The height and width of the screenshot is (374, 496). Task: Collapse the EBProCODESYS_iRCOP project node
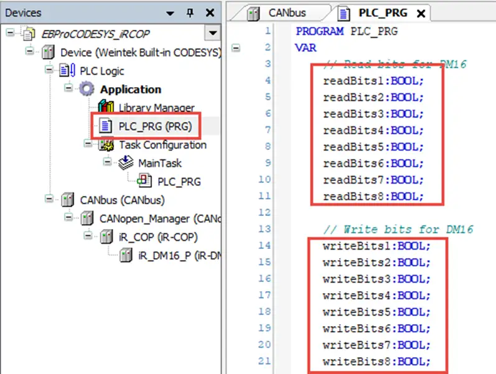pyautogui.click(x=10, y=32)
